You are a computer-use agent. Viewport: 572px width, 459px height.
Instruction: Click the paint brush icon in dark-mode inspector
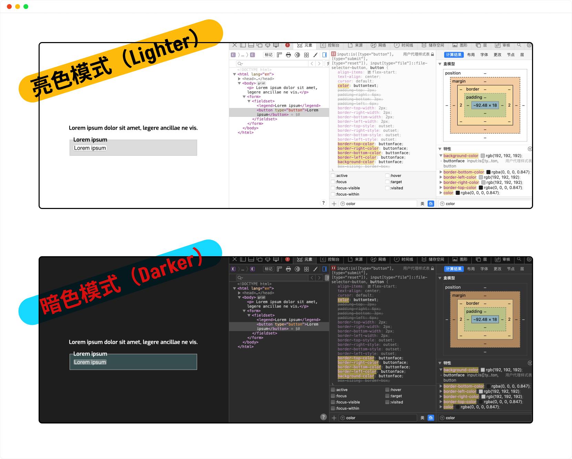point(315,269)
